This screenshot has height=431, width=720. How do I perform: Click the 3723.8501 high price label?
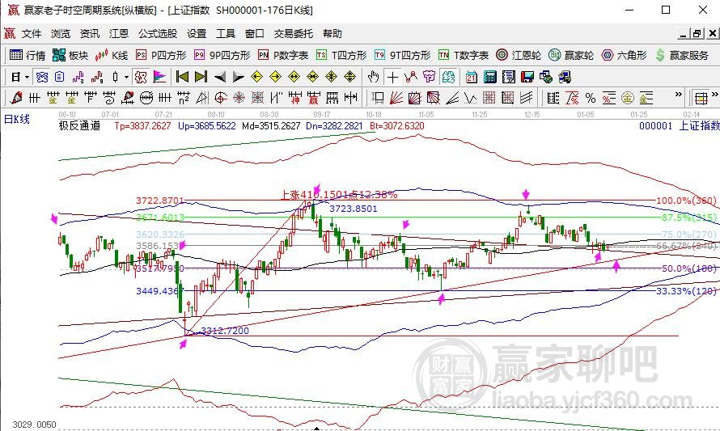tap(354, 209)
